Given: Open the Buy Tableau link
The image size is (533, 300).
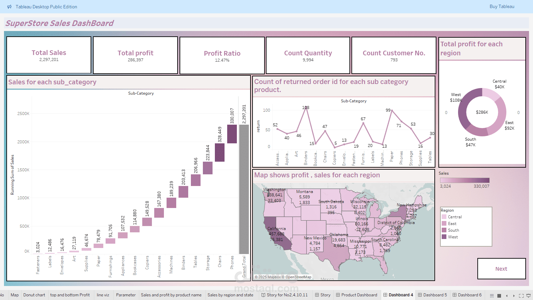Looking at the screenshot, I should [502, 6].
